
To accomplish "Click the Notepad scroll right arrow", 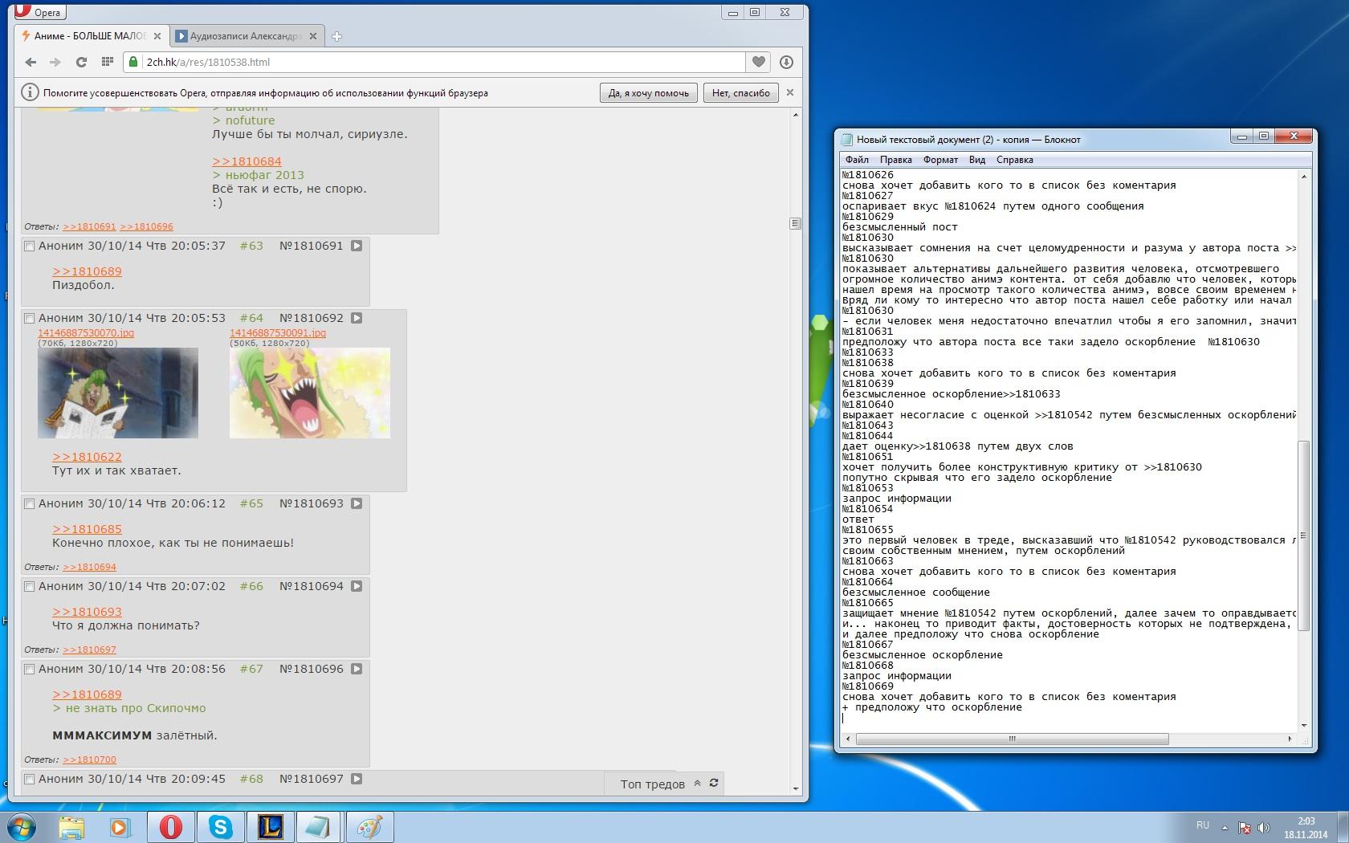I will pos(1290,739).
